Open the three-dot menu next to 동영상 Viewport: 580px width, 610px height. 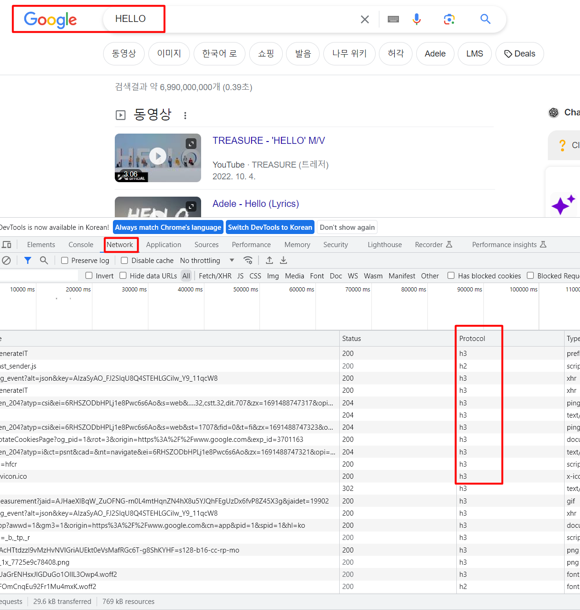point(185,115)
